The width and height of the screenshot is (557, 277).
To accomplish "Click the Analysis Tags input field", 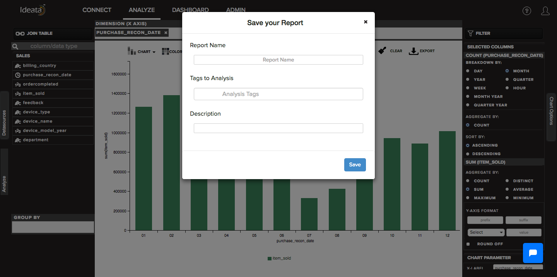I will coord(278,94).
